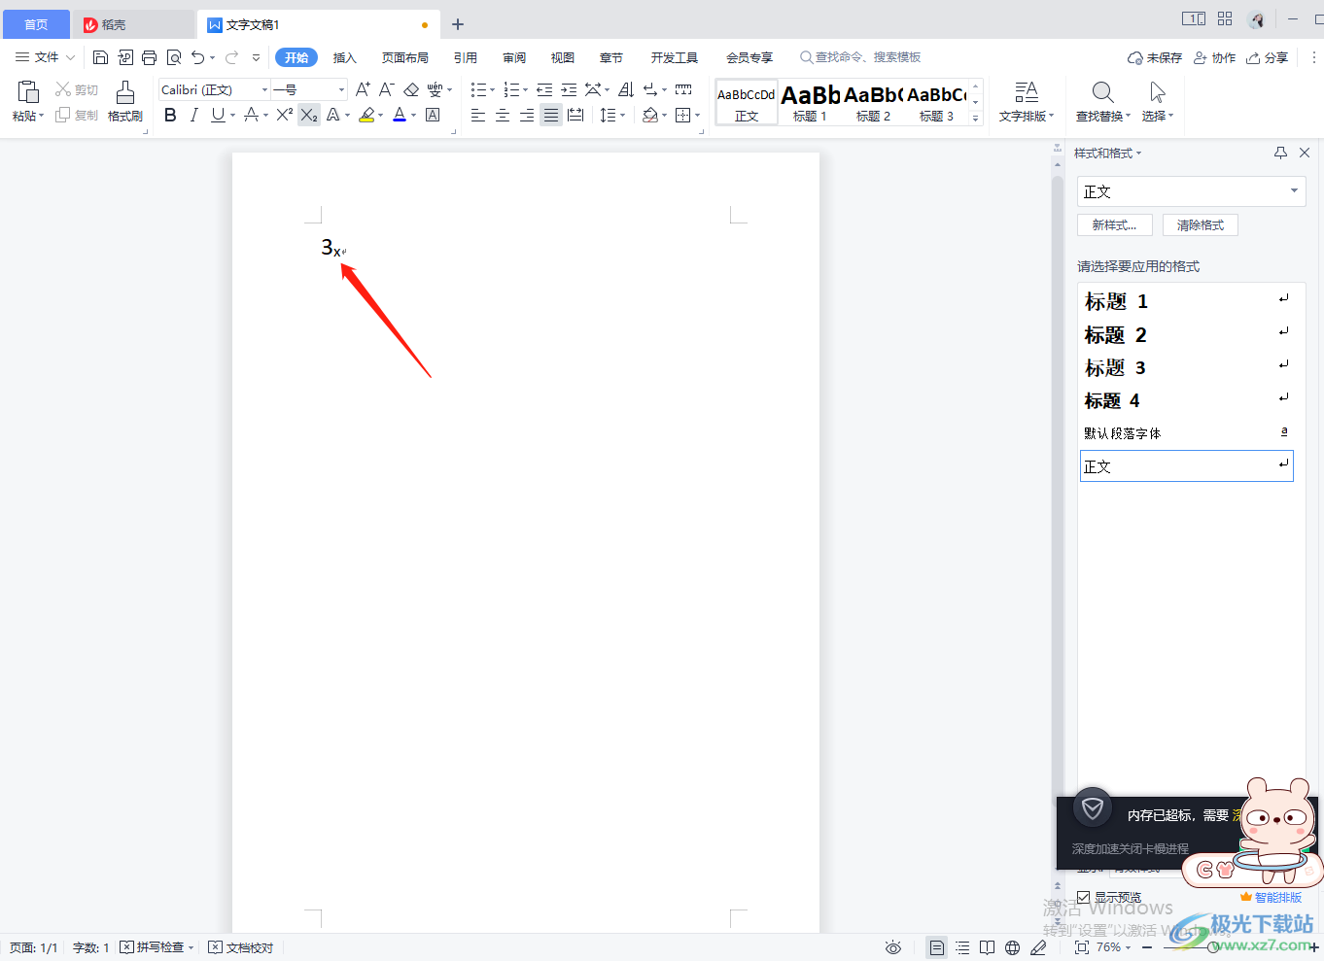Switch to reading layout view icon
This screenshot has width=1324, height=961.
tap(988, 947)
